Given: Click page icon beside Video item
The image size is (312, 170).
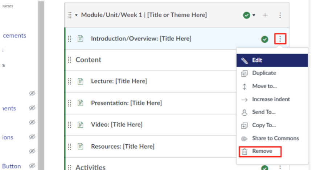Looking at the screenshot, I should [x=81, y=125].
